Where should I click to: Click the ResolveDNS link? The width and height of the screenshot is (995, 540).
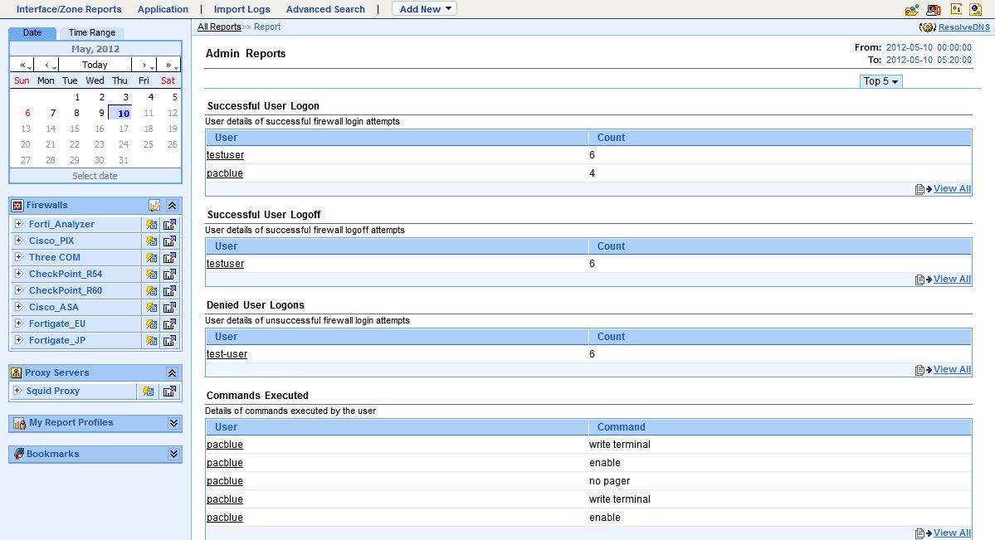point(964,27)
